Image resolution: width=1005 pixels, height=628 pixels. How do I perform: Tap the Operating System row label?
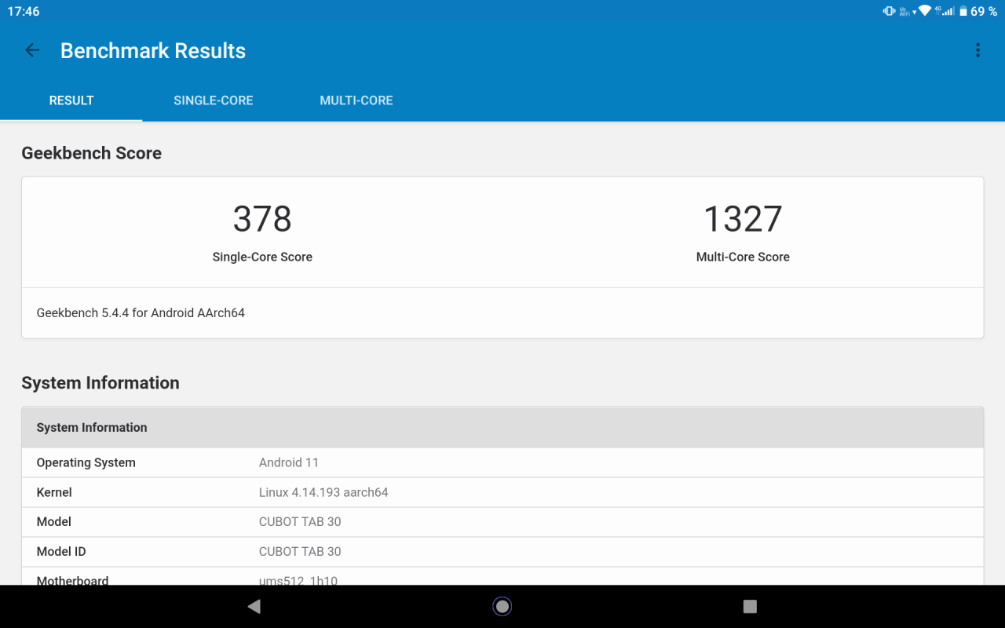(x=86, y=462)
